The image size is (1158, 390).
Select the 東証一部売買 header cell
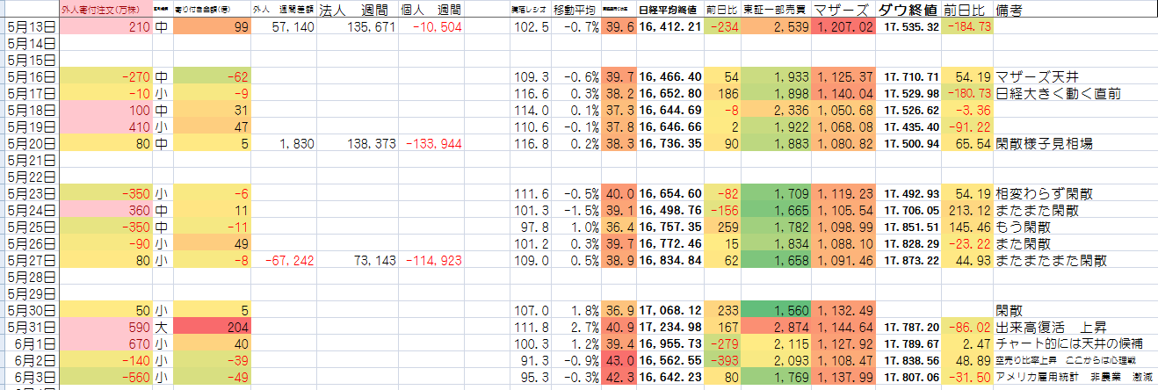coord(776,11)
